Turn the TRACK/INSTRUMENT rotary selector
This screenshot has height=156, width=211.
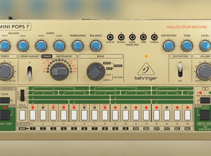tap(59, 71)
